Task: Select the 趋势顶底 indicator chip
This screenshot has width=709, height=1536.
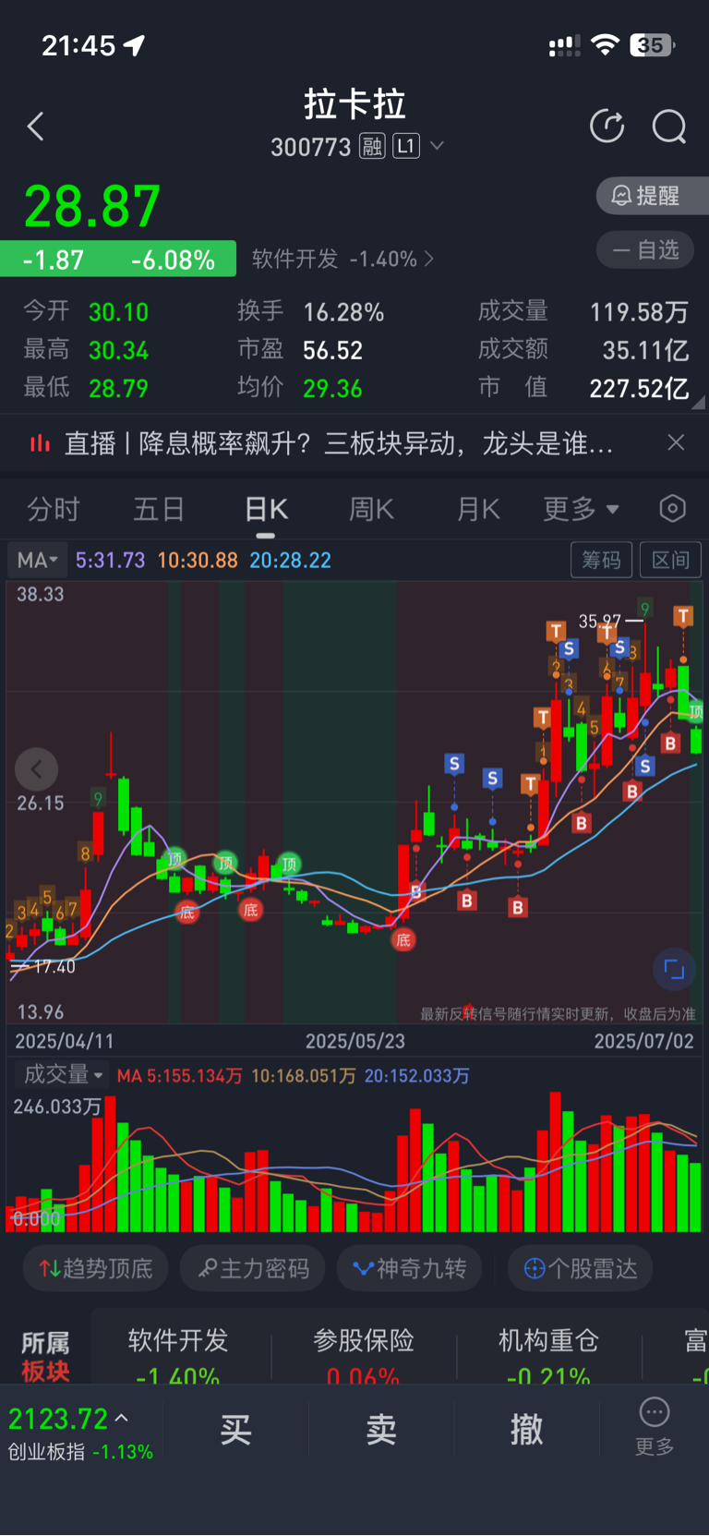Action: (x=95, y=1268)
